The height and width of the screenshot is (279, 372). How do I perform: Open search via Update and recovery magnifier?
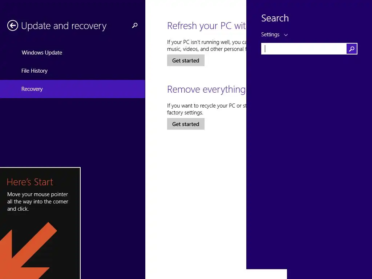tap(135, 25)
